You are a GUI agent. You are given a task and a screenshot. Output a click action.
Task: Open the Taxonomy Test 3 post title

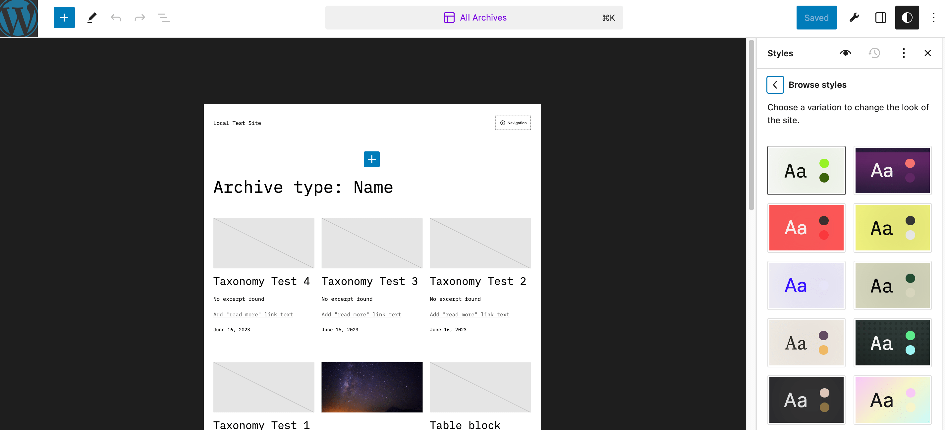tap(369, 281)
